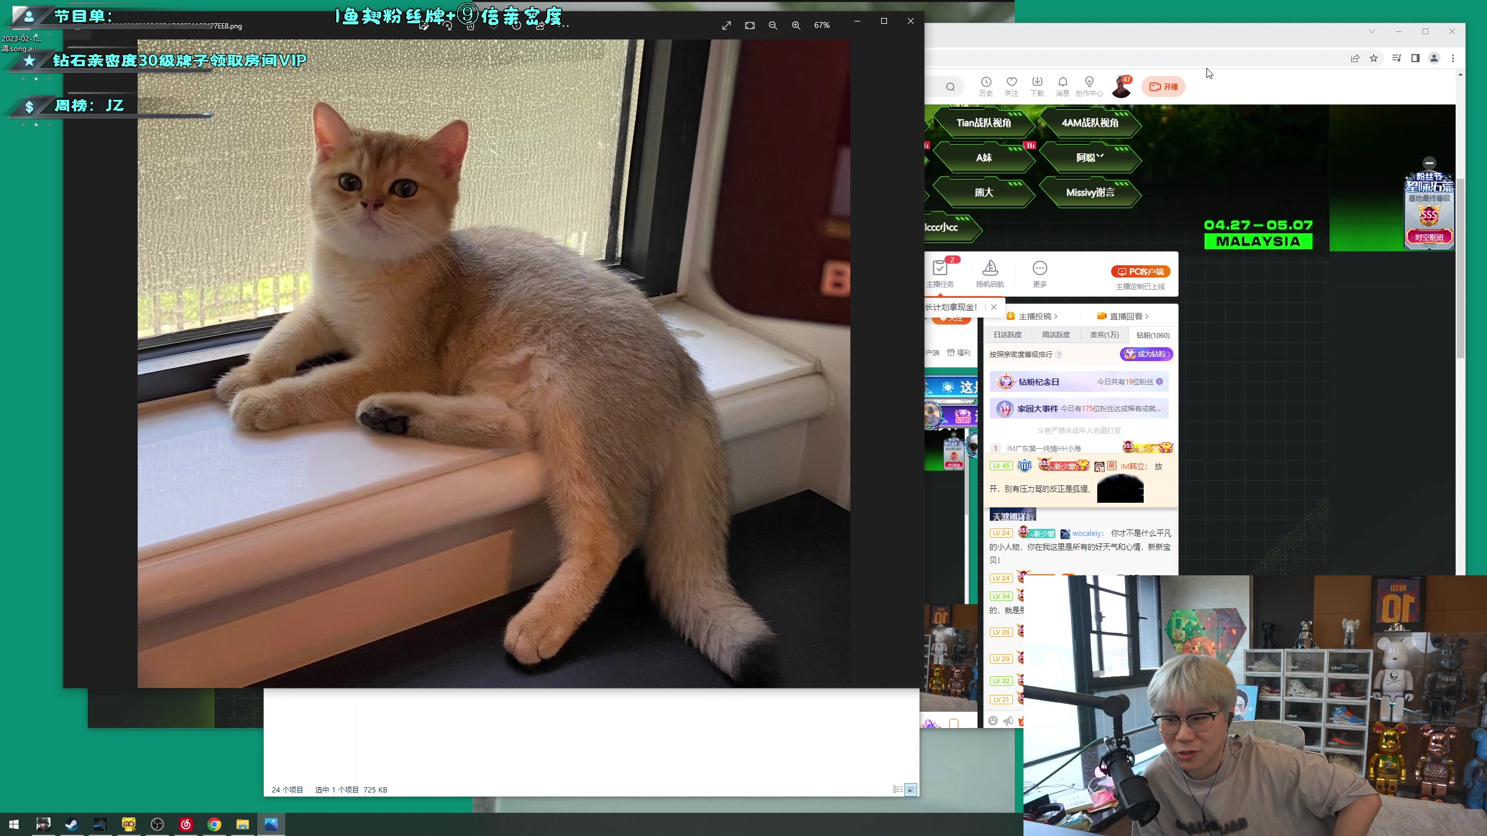Click the 67% zoom level readout

point(822,26)
